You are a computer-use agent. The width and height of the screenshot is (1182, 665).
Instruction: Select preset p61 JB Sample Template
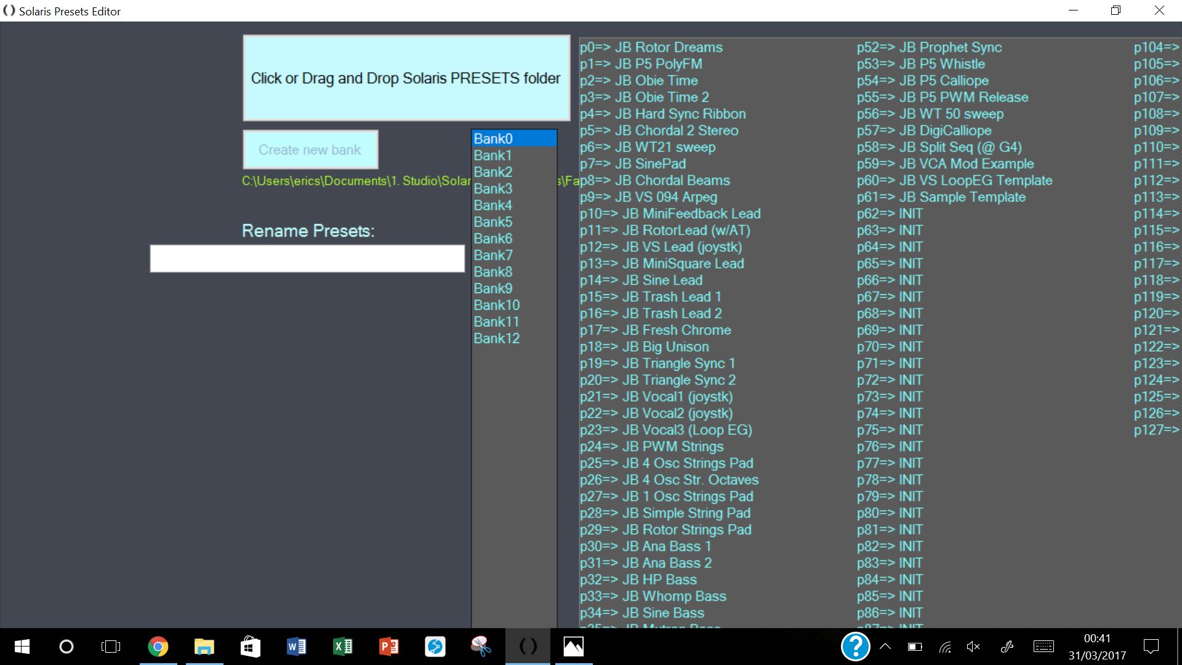pos(942,197)
